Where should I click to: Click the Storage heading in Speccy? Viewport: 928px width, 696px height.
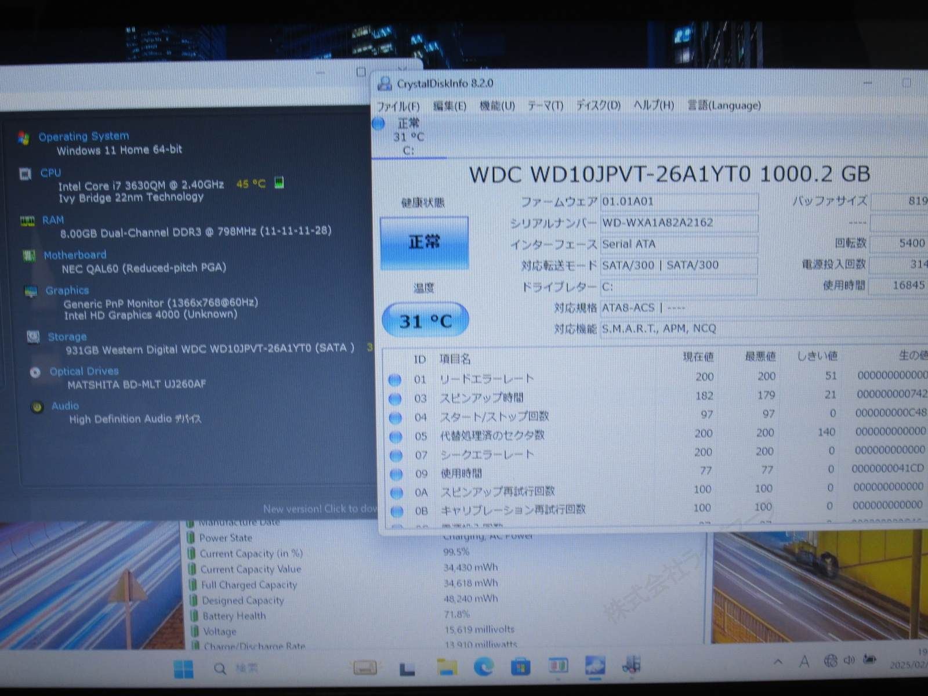coord(67,336)
